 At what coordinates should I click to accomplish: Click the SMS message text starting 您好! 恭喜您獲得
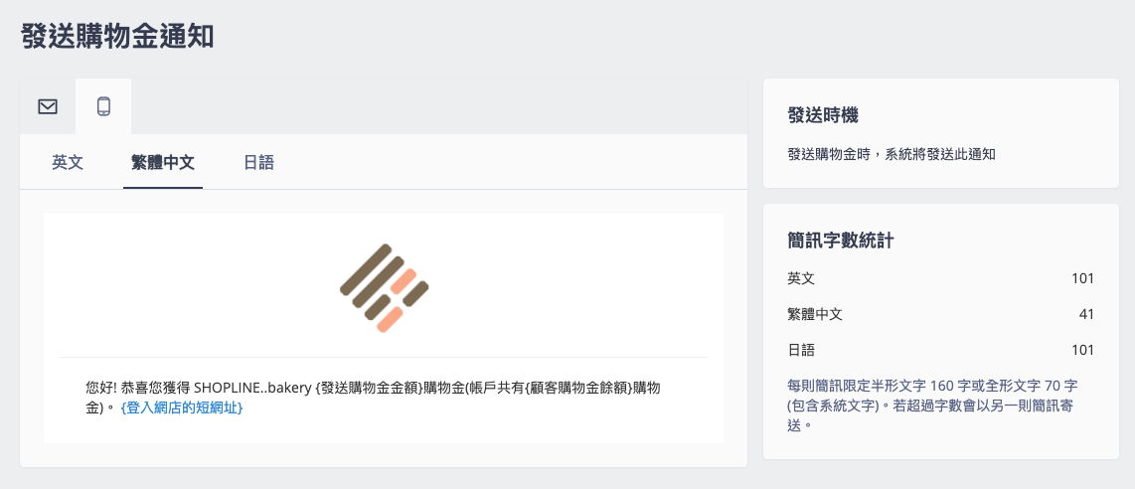pos(373,398)
